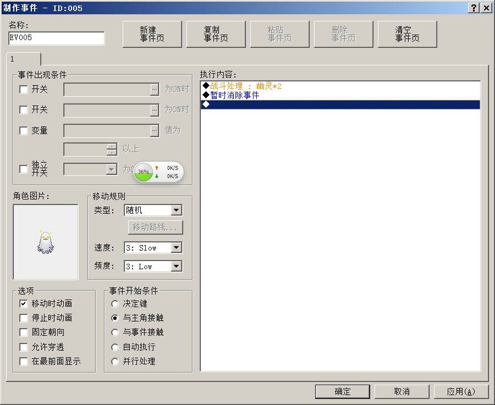
Task: Select the 与主角接触 trigger radio button
Action: pyautogui.click(x=115, y=318)
